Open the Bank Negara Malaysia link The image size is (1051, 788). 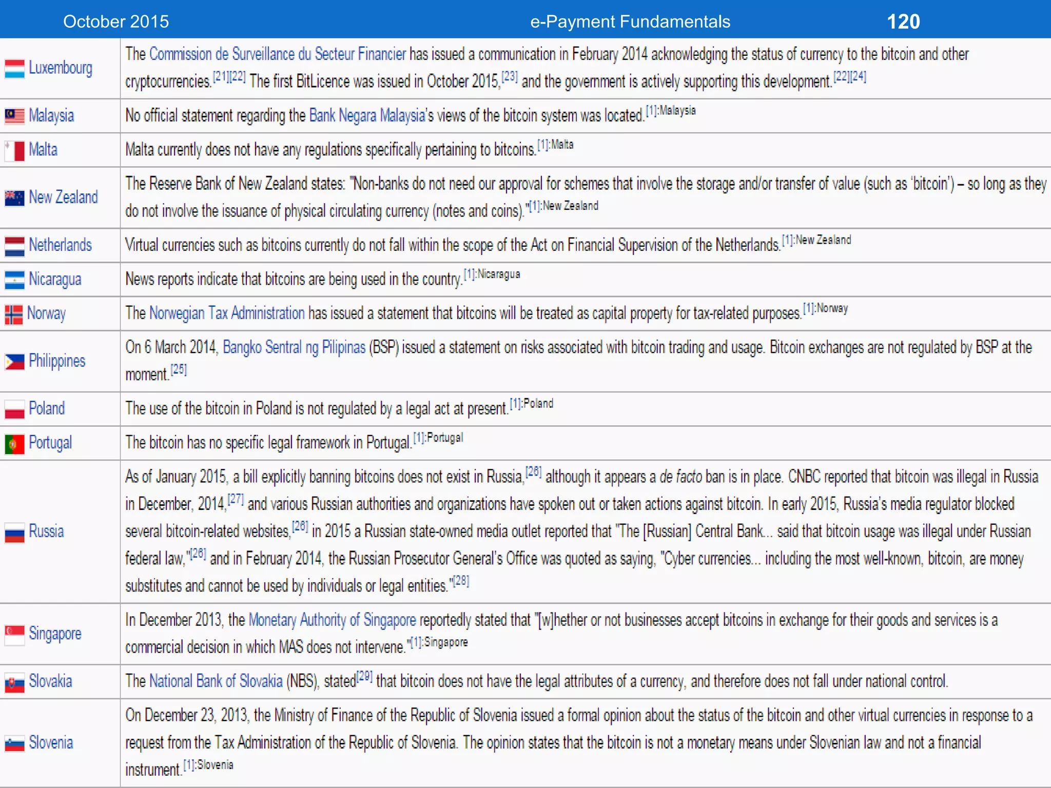point(367,116)
